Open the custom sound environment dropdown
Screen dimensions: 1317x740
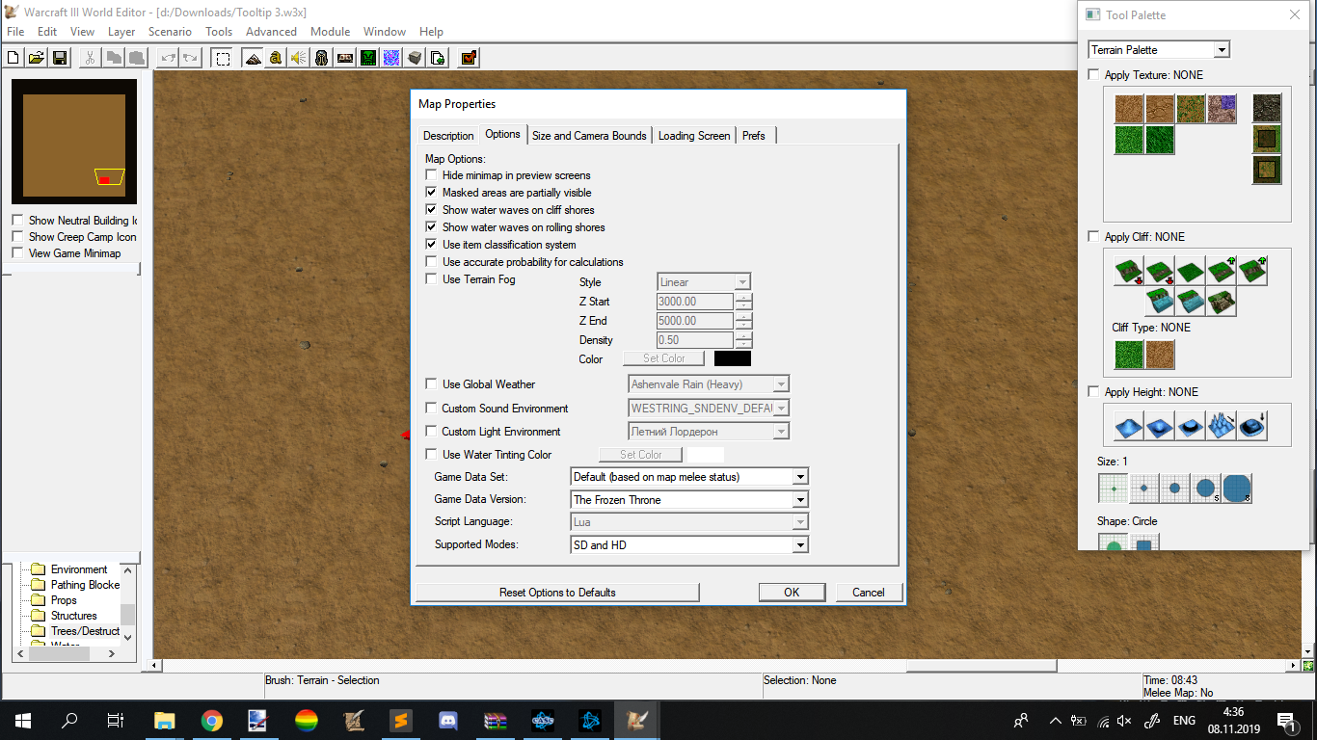pyautogui.click(x=709, y=409)
